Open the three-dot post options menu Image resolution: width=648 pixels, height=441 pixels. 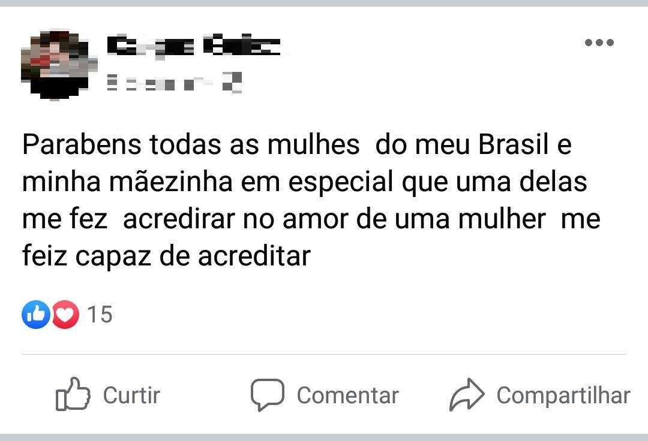click(x=599, y=42)
